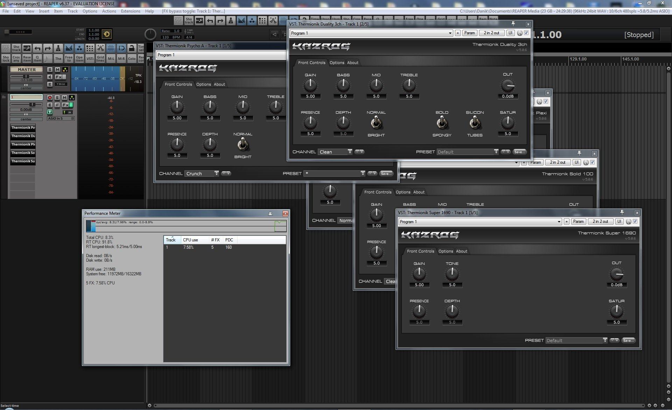Click the lock icon in the left toolbar
The image size is (672, 410).
pyautogui.click(x=132, y=48)
